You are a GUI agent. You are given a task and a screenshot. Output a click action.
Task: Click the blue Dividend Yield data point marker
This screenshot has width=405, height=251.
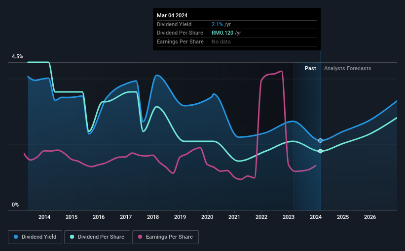(320, 140)
